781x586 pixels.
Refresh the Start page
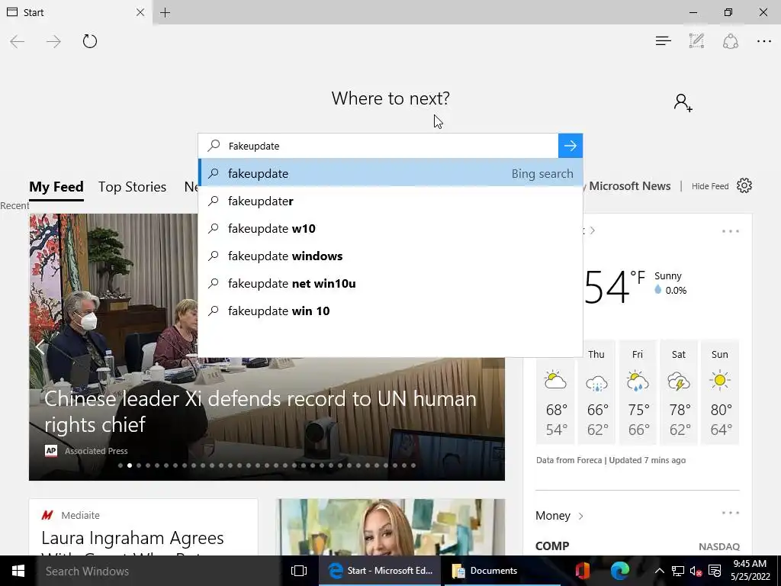(x=90, y=41)
